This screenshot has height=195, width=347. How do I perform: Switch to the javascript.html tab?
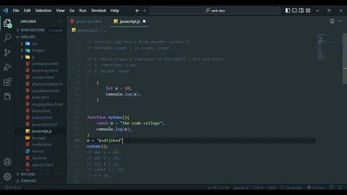pyautogui.click(x=89, y=22)
